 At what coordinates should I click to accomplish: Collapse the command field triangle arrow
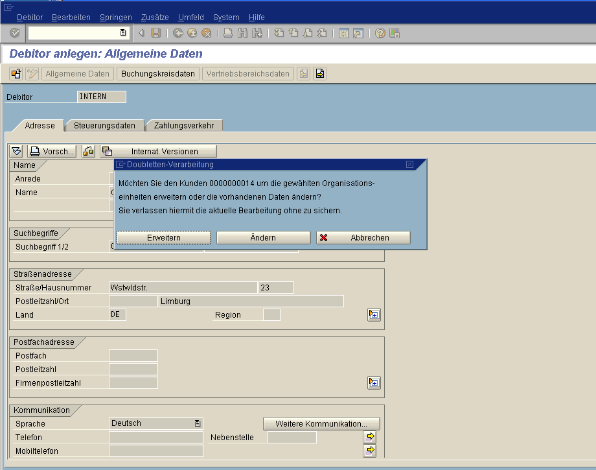point(141,33)
